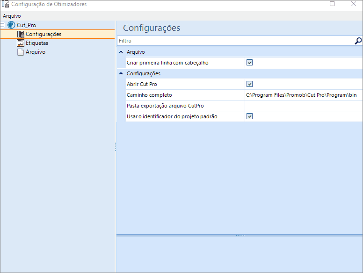The image size is (363, 273).
Task: Click the Configurações tree node icon
Action: tap(21, 34)
